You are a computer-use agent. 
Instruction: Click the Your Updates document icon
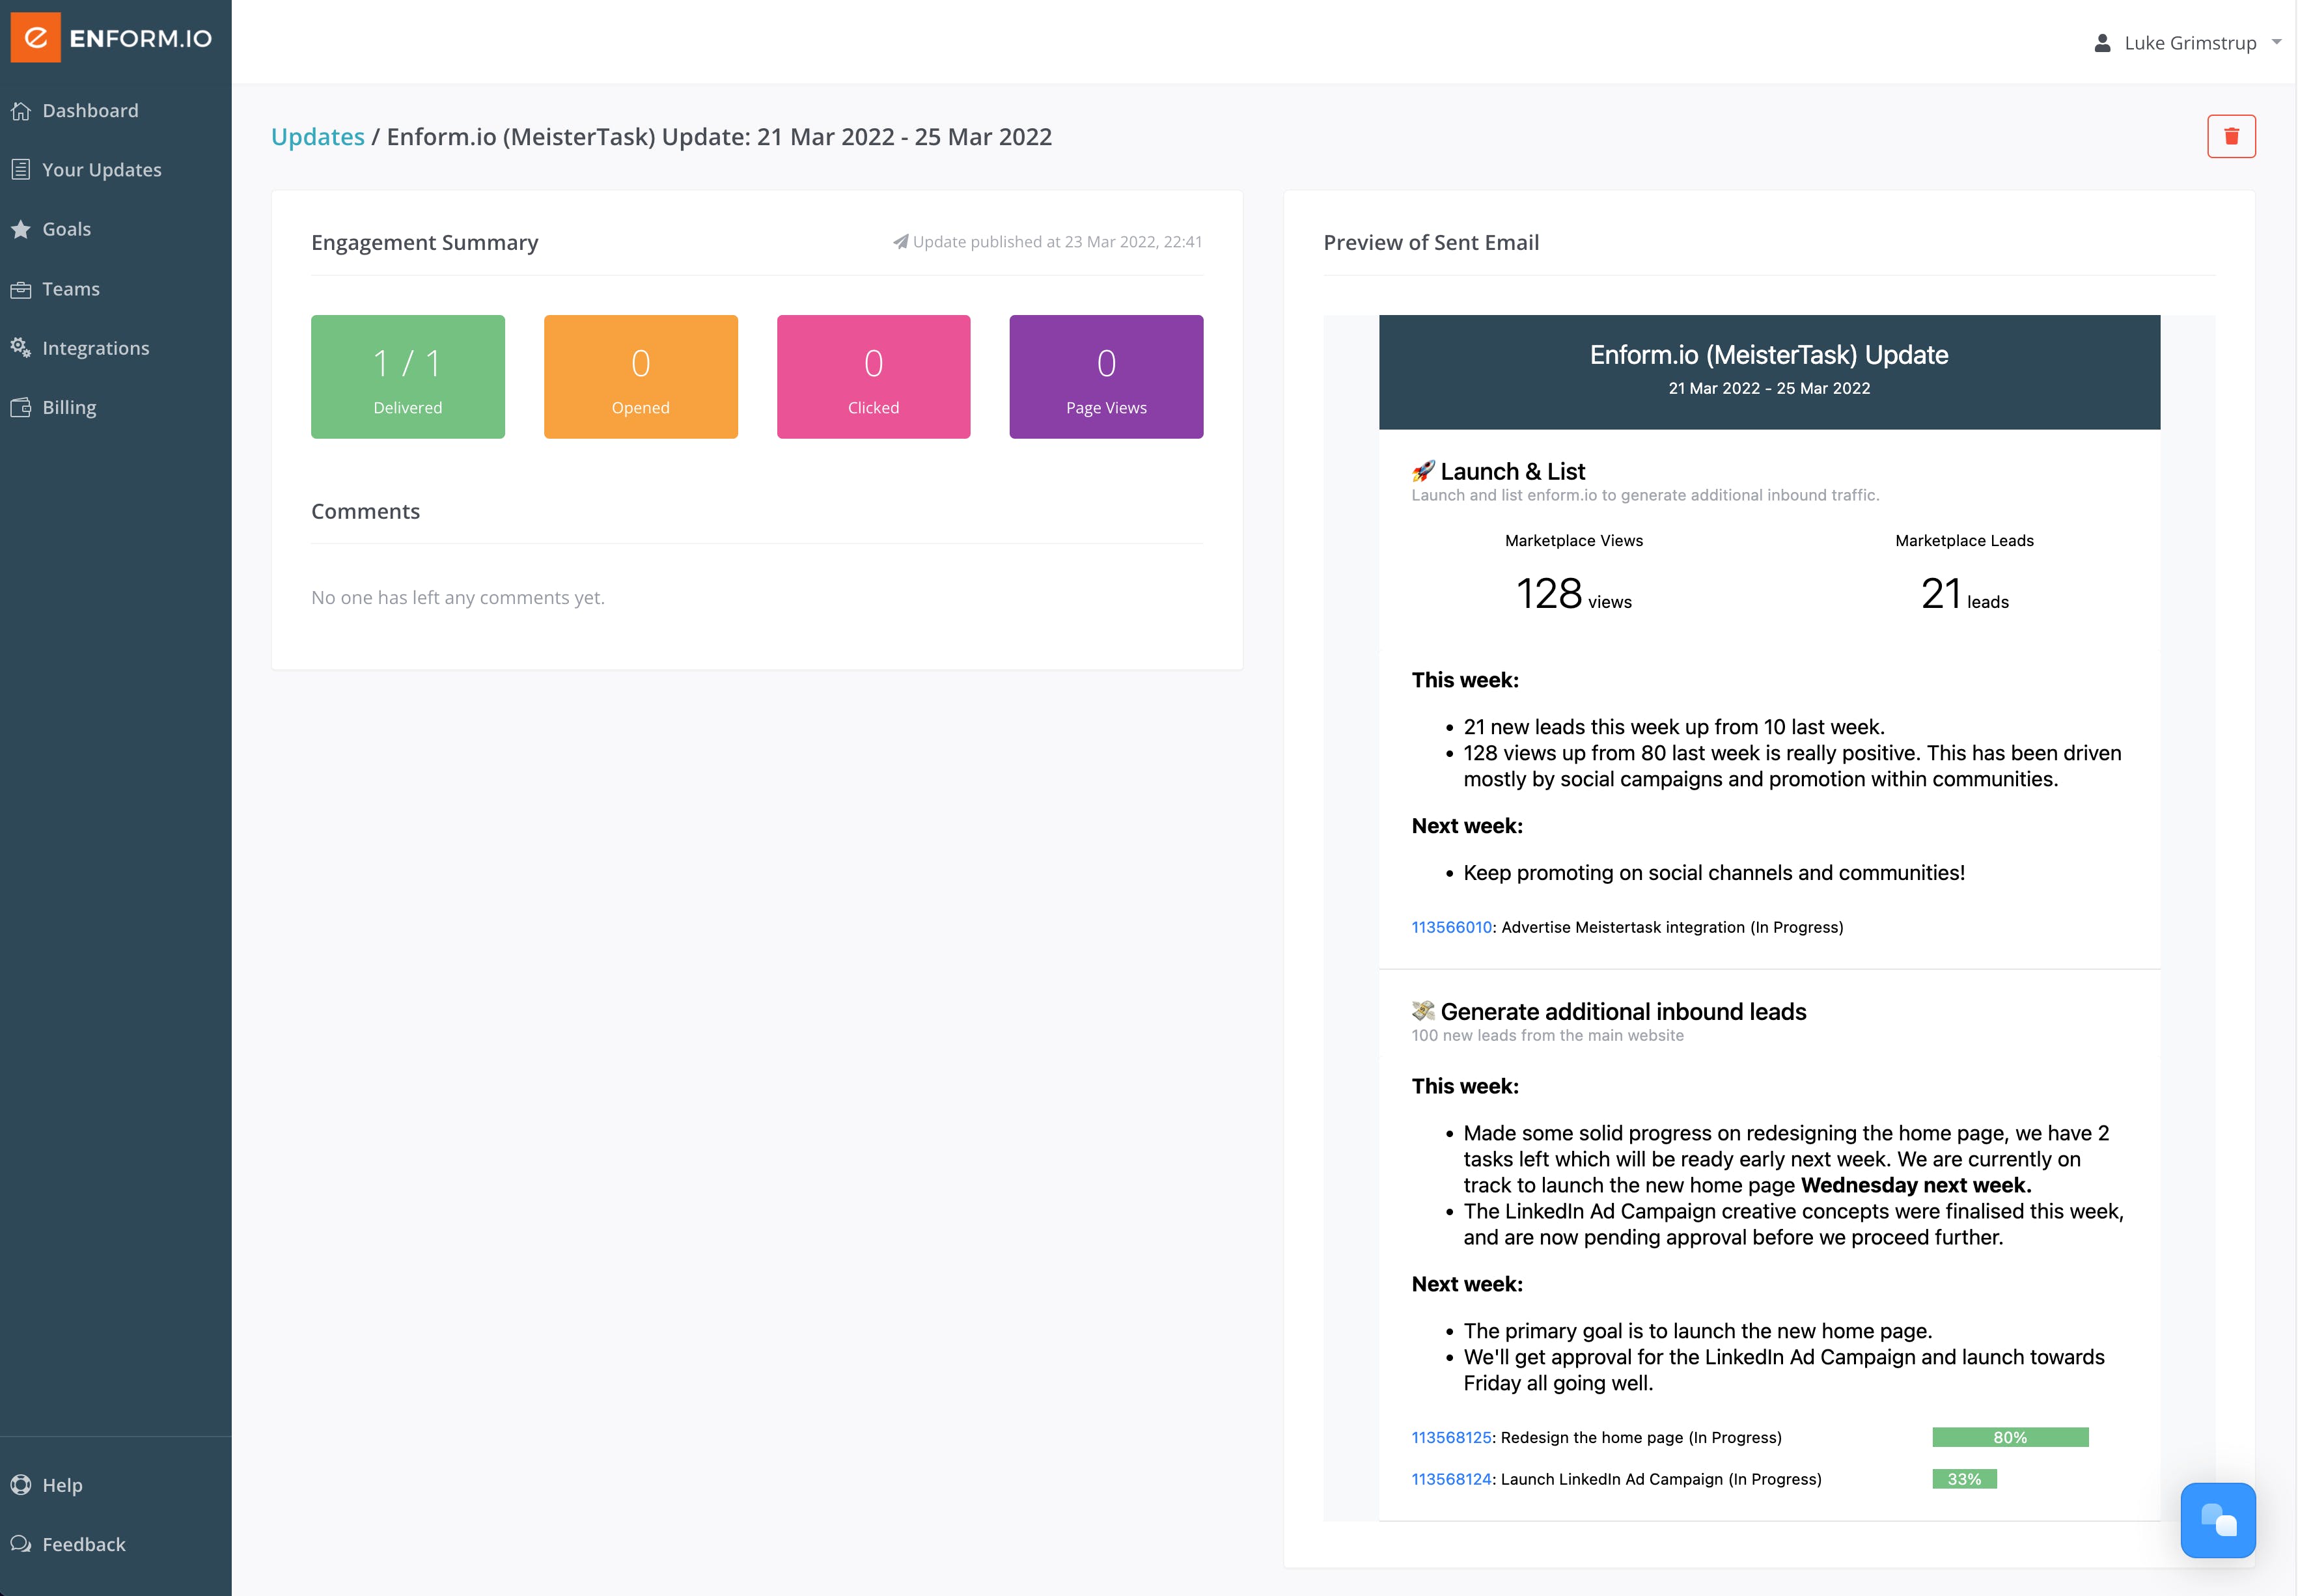tap(21, 170)
